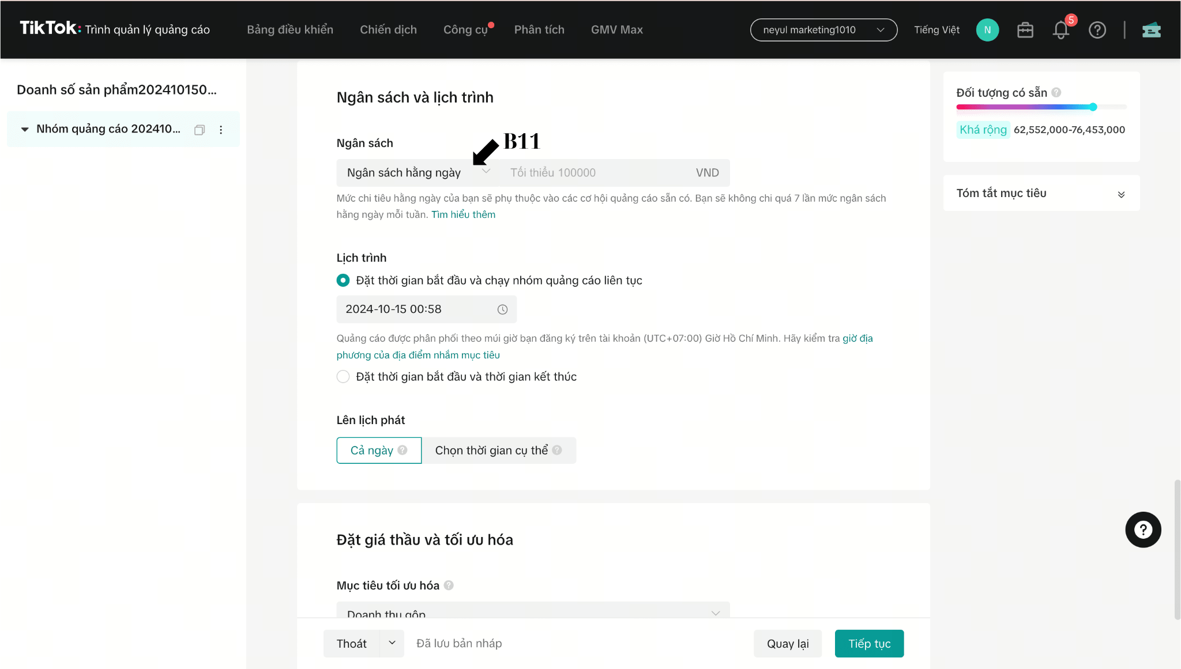Image resolution: width=1181 pixels, height=669 pixels.
Task: Open the neyul marketing1010 account dropdown
Action: 823,30
